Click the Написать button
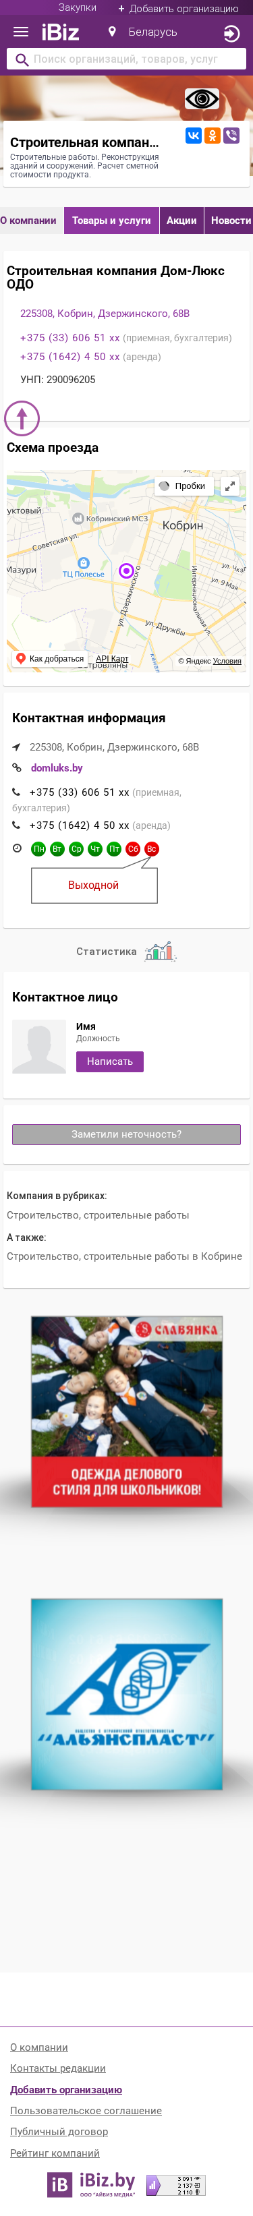 point(110,1061)
